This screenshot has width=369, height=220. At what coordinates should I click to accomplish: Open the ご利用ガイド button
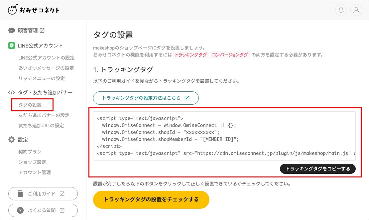43,194
